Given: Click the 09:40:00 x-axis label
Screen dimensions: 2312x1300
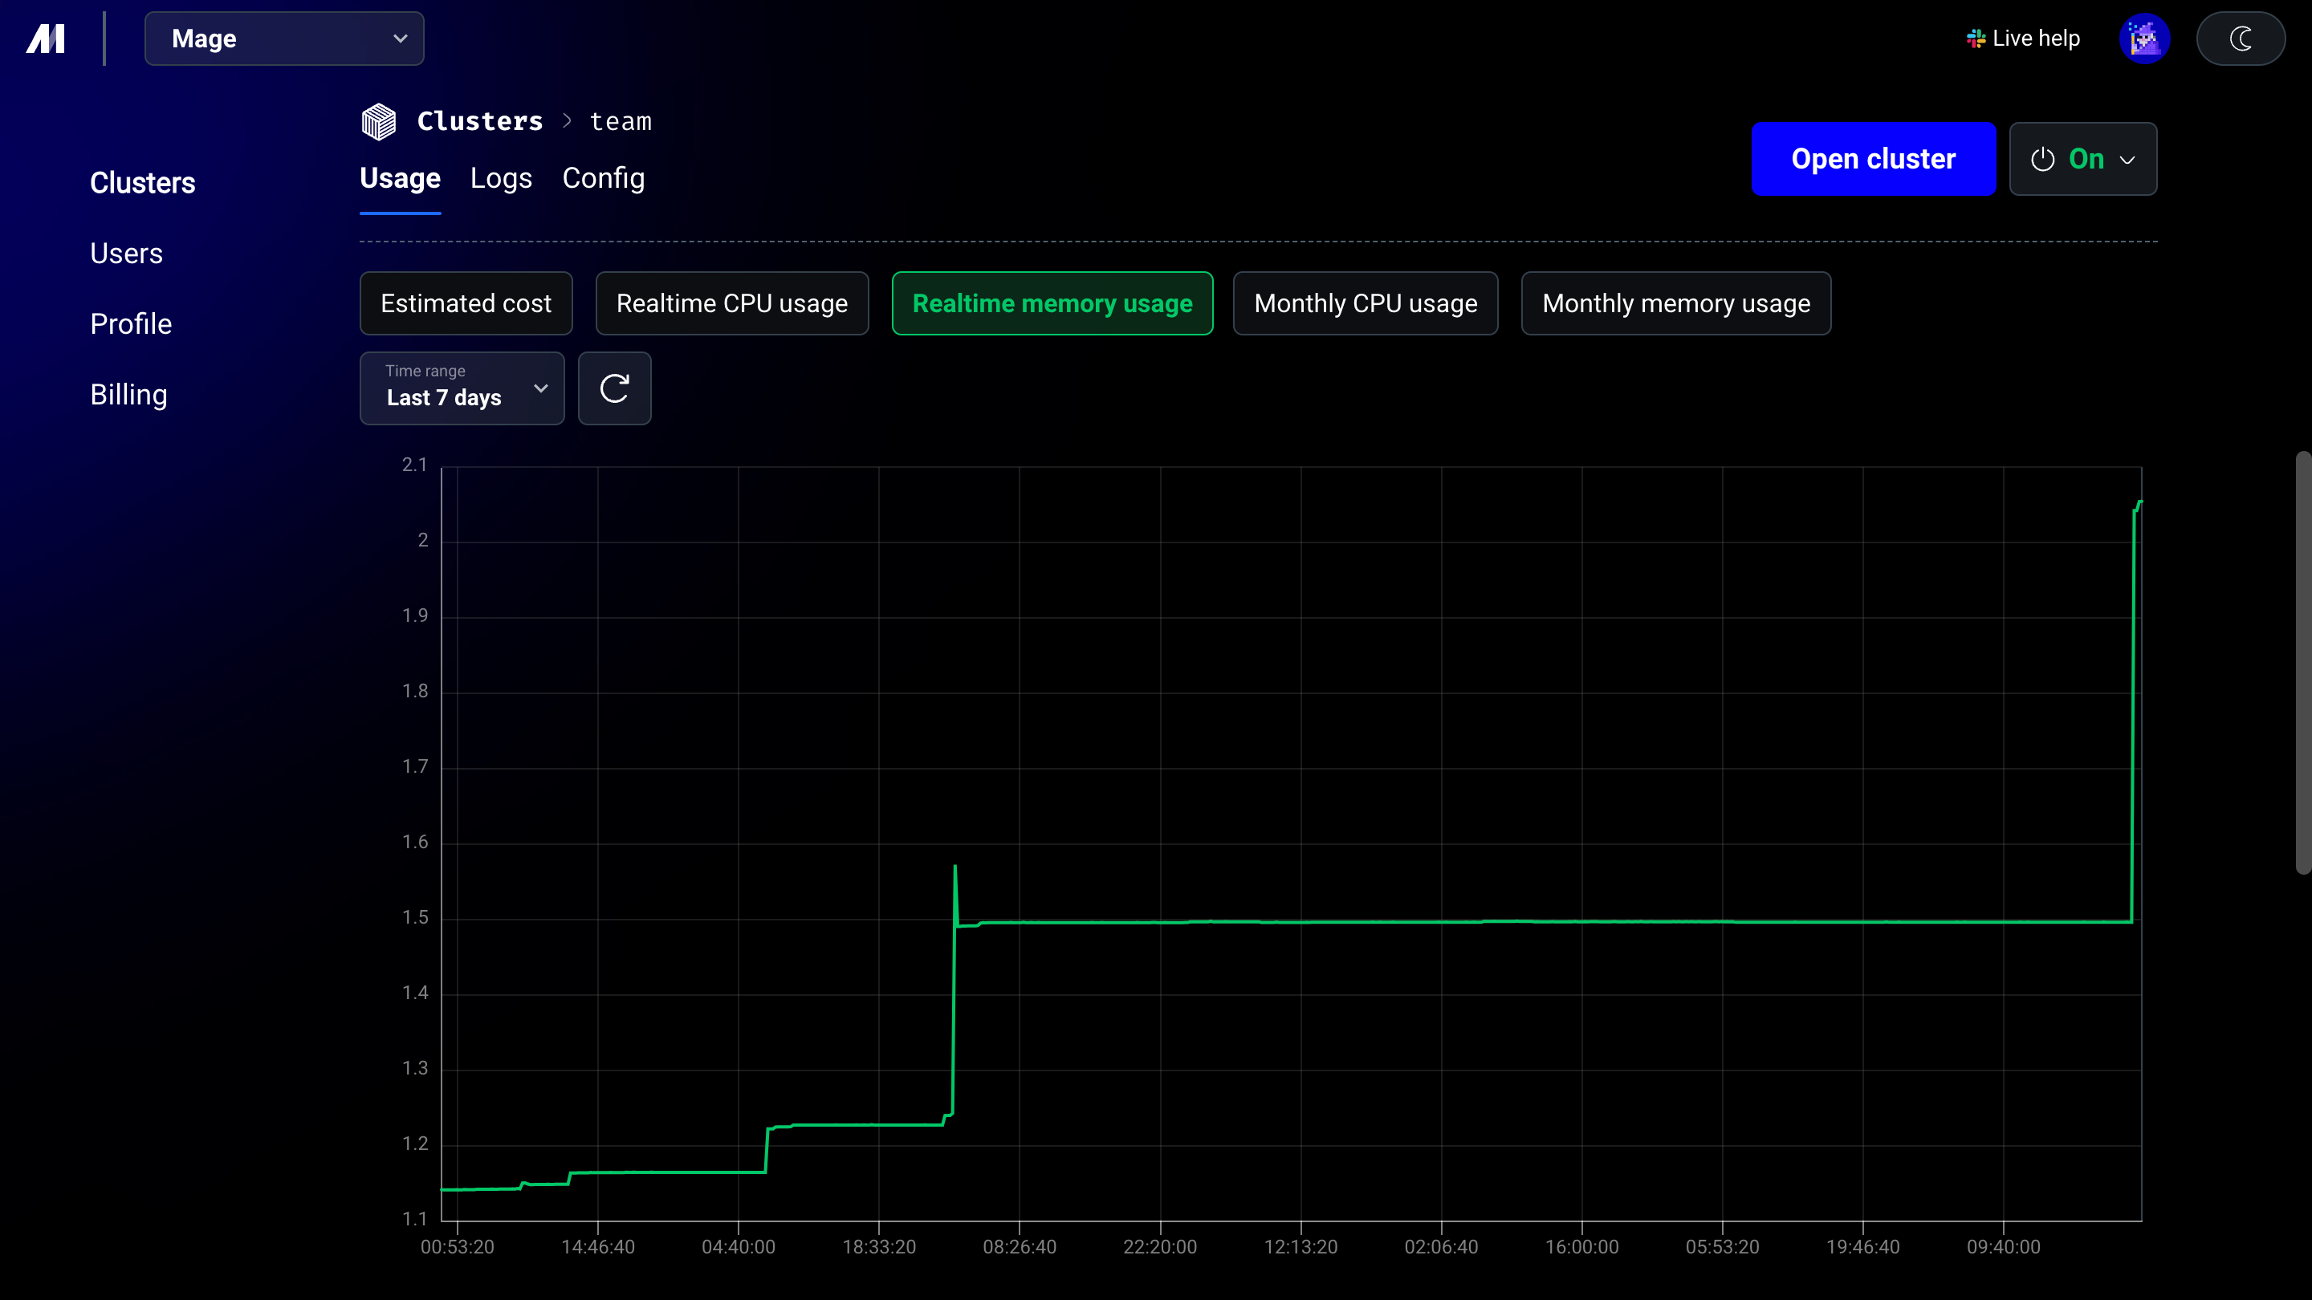Looking at the screenshot, I should coord(2005,1247).
